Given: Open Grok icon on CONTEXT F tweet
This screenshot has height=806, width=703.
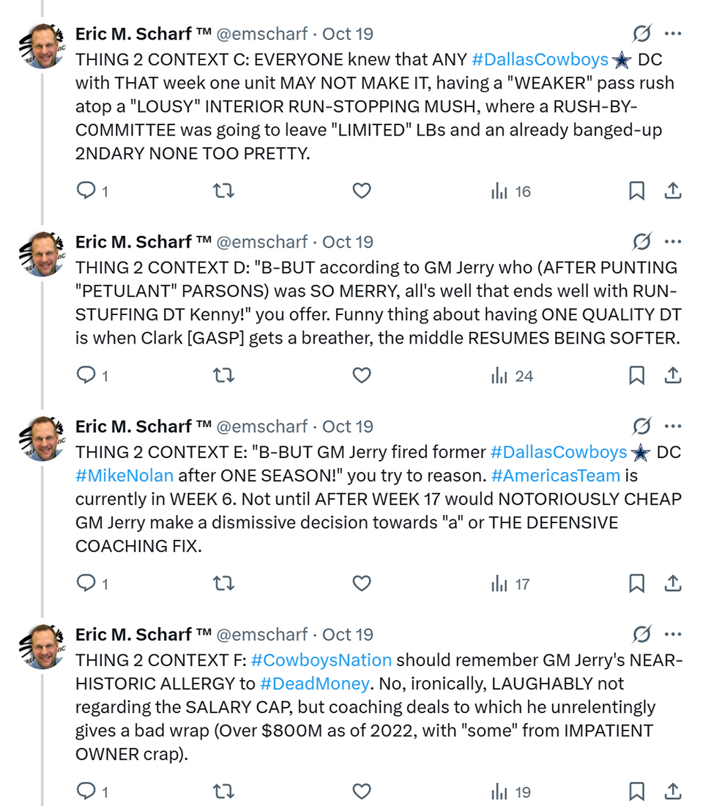Looking at the screenshot, I should point(641,634).
